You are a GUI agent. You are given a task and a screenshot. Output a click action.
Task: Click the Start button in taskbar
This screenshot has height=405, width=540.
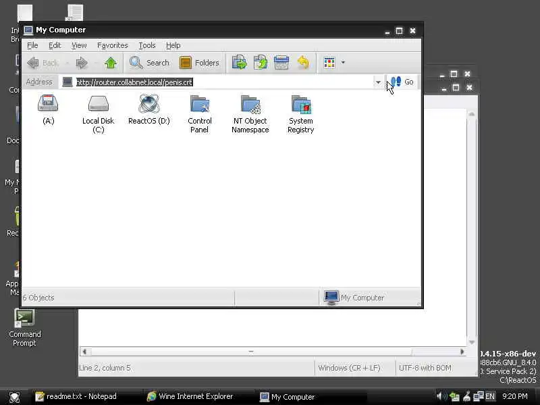14,397
